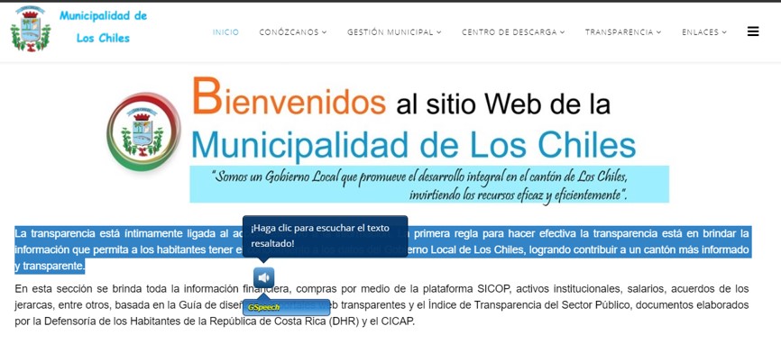
Task: Click the blue 'Municipalidad de Los Chiles' banner title
Action: tap(413, 144)
